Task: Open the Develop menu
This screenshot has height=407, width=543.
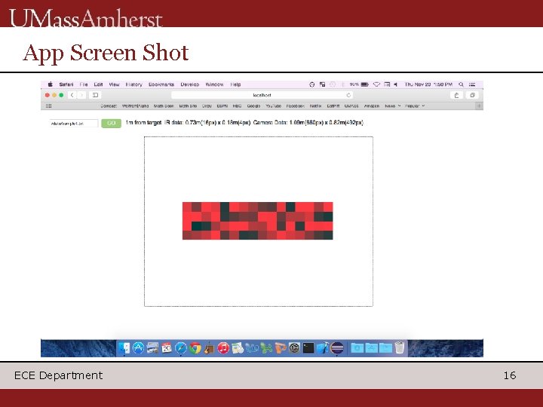Action: pyautogui.click(x=190, y=84)
